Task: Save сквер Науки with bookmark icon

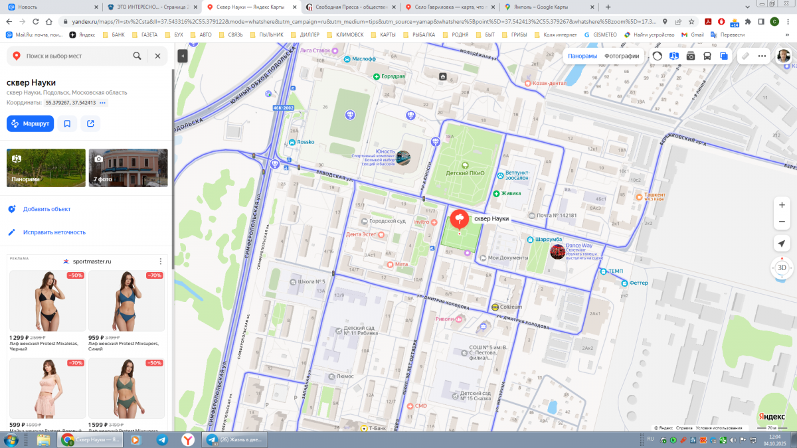Action: (67, 123)
